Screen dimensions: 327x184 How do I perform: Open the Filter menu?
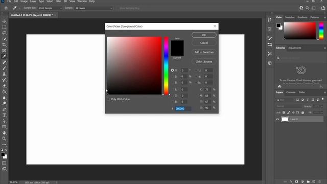(x=58, y=1)
